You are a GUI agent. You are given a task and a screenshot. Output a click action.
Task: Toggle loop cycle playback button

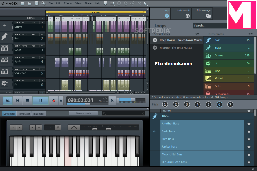(8, 101)
